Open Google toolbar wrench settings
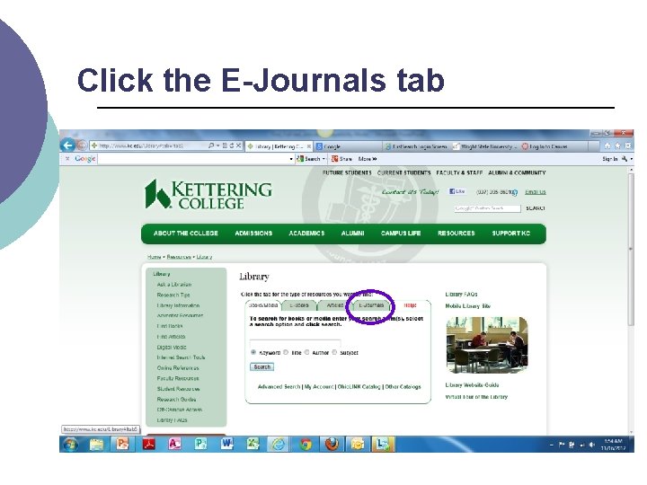The image size is (647, 485). [x=625, y=159]
